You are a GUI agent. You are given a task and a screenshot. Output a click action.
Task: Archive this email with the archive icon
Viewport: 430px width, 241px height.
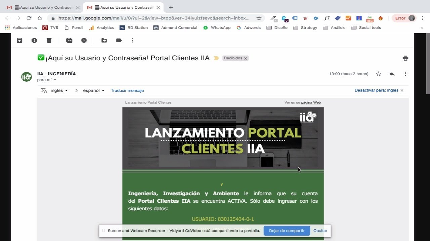click(19, 41)
